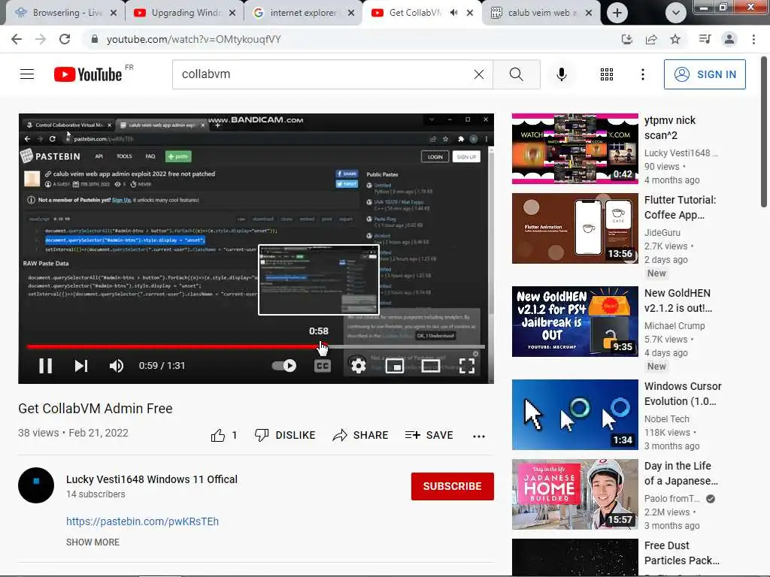Click the red SUBSCRIBE button
This screenshot has width=770, height=577.
coord(452,486)
